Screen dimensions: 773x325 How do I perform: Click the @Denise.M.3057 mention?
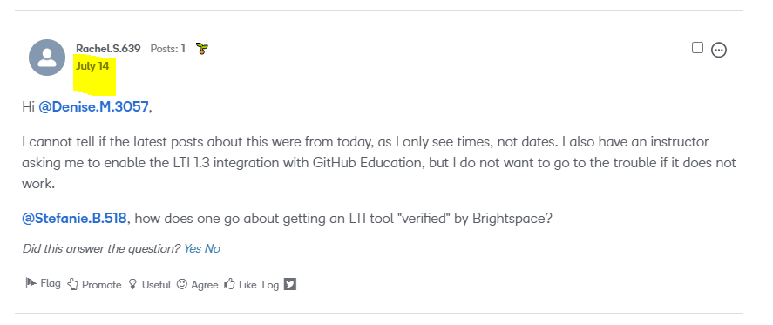coord(93,106)
